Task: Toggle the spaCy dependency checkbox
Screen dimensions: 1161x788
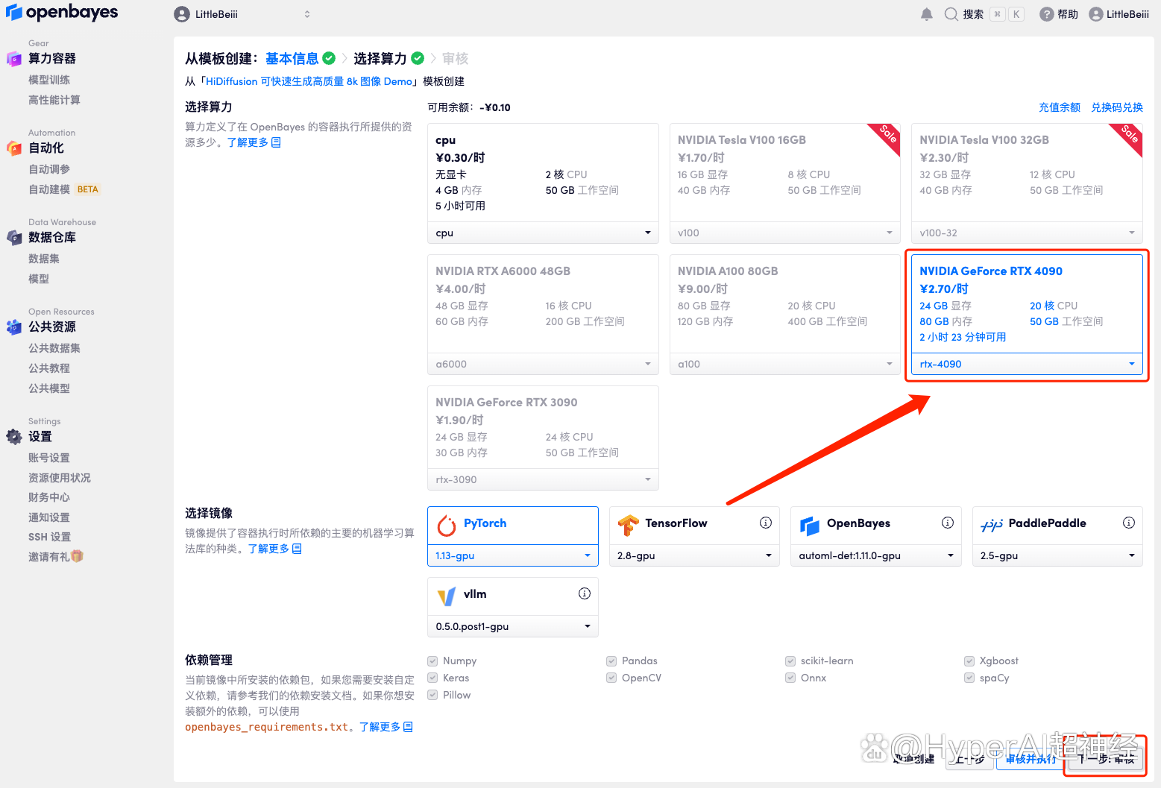Action: coord(969,678)
